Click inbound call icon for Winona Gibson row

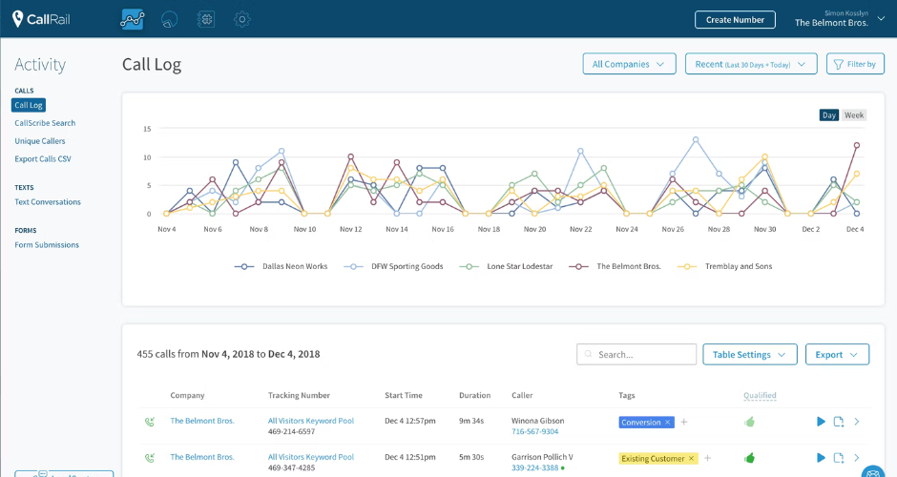pyautogui.click(x=150, y=422)
